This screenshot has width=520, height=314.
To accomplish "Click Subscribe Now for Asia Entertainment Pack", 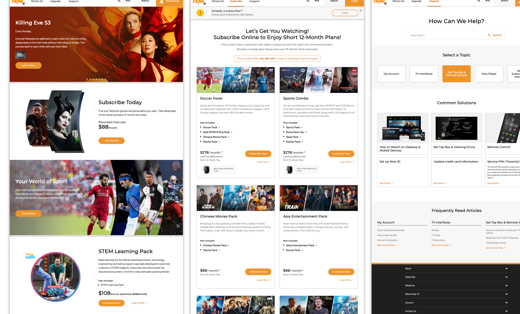I will coord(341,272).
